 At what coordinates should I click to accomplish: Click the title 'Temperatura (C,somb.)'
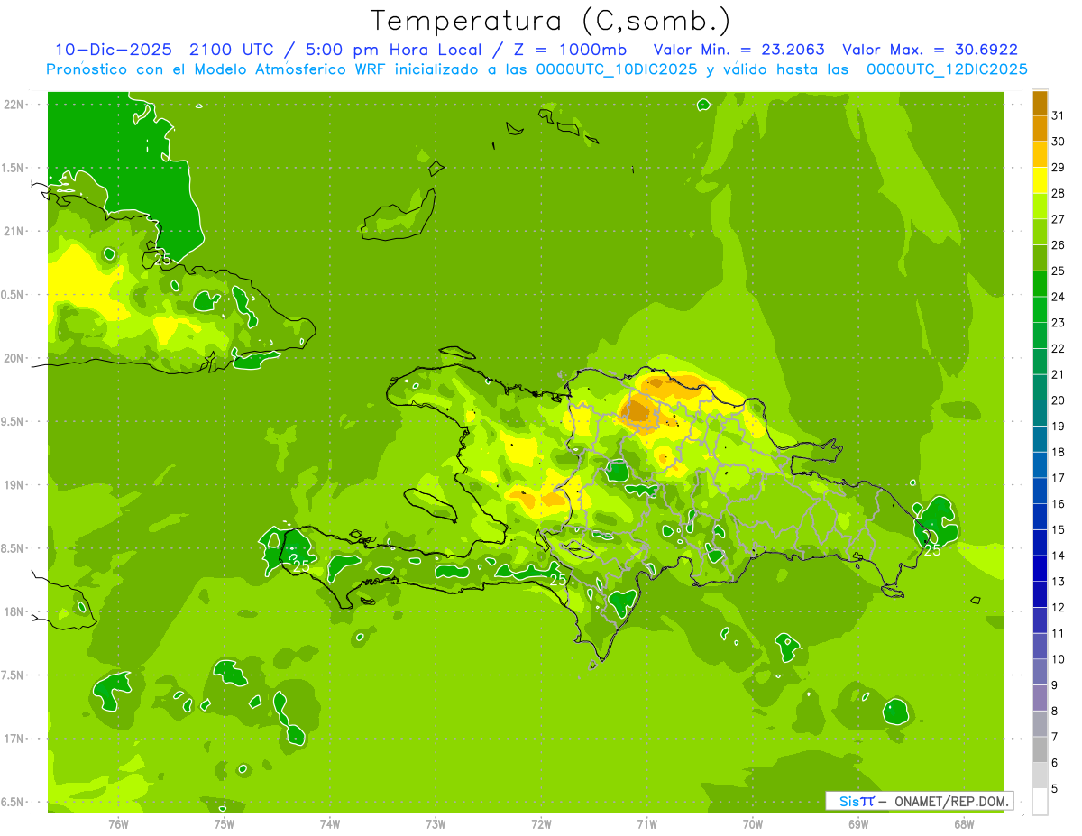(550, 21)
